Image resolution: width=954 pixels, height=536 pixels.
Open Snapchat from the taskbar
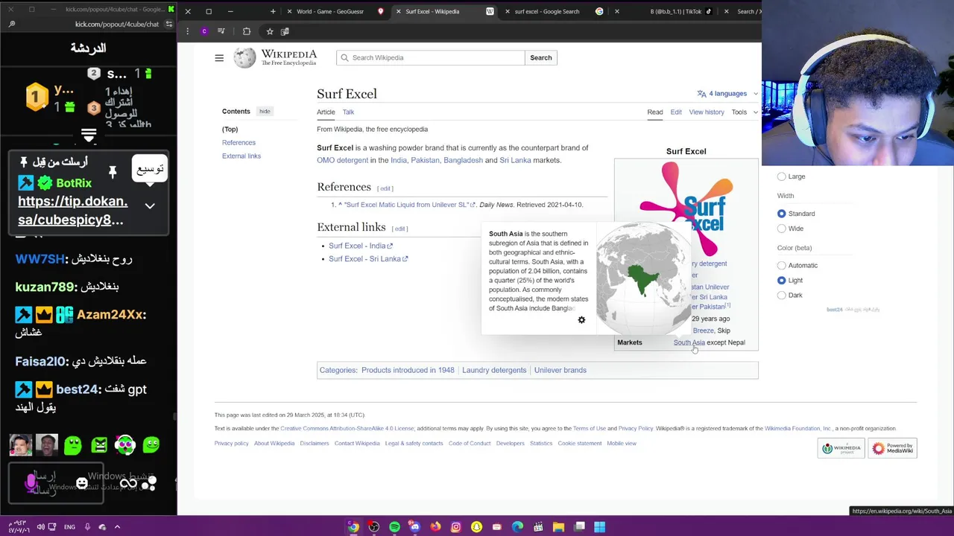tap(476, 526)
